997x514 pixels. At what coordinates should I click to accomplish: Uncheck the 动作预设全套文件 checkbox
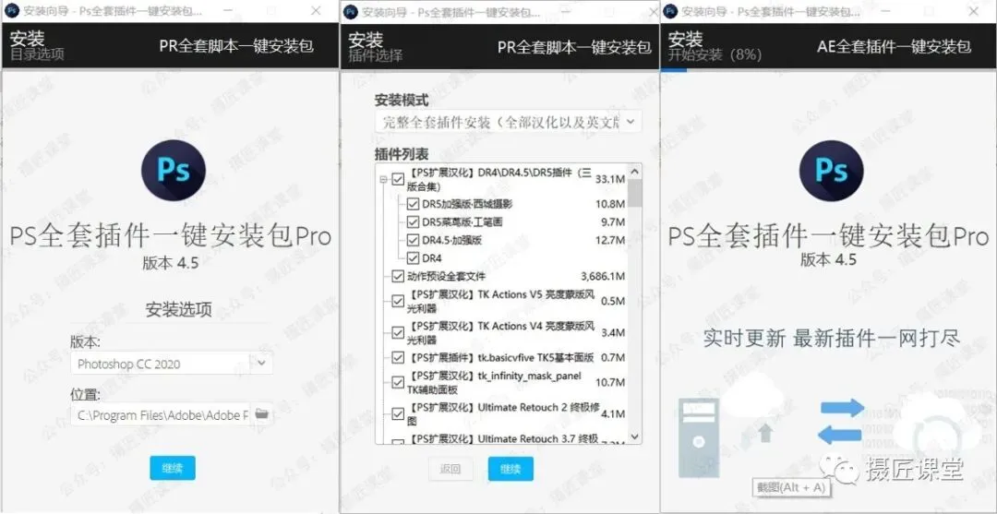pos(398,276)
